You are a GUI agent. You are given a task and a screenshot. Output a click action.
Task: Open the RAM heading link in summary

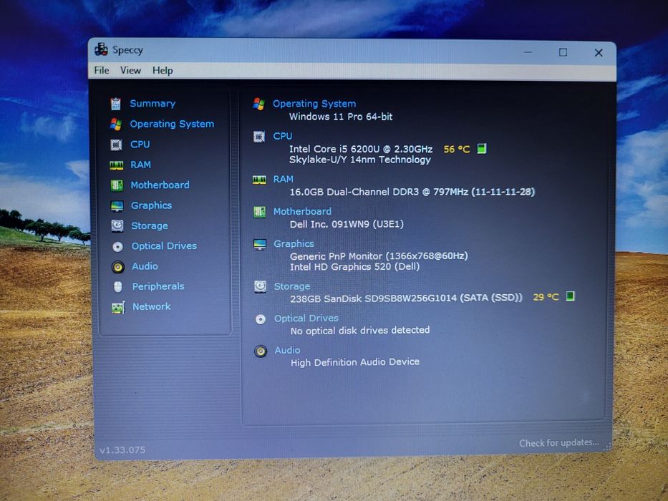click(284, 179)
